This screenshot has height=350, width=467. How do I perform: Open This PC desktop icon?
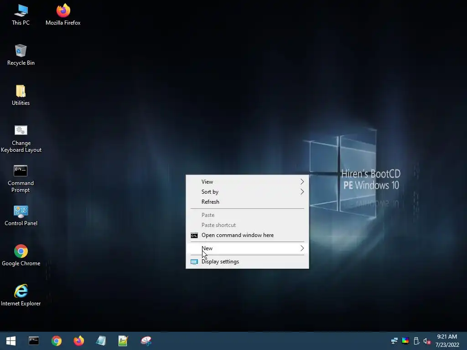[21, 15]
